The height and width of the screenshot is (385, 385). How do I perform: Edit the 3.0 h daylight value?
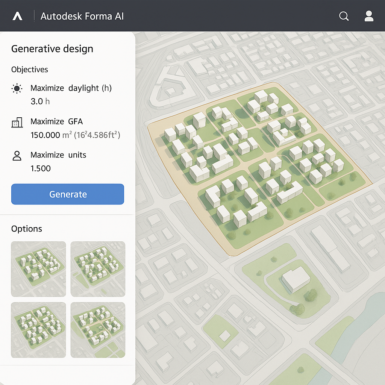tap(40, 102)
